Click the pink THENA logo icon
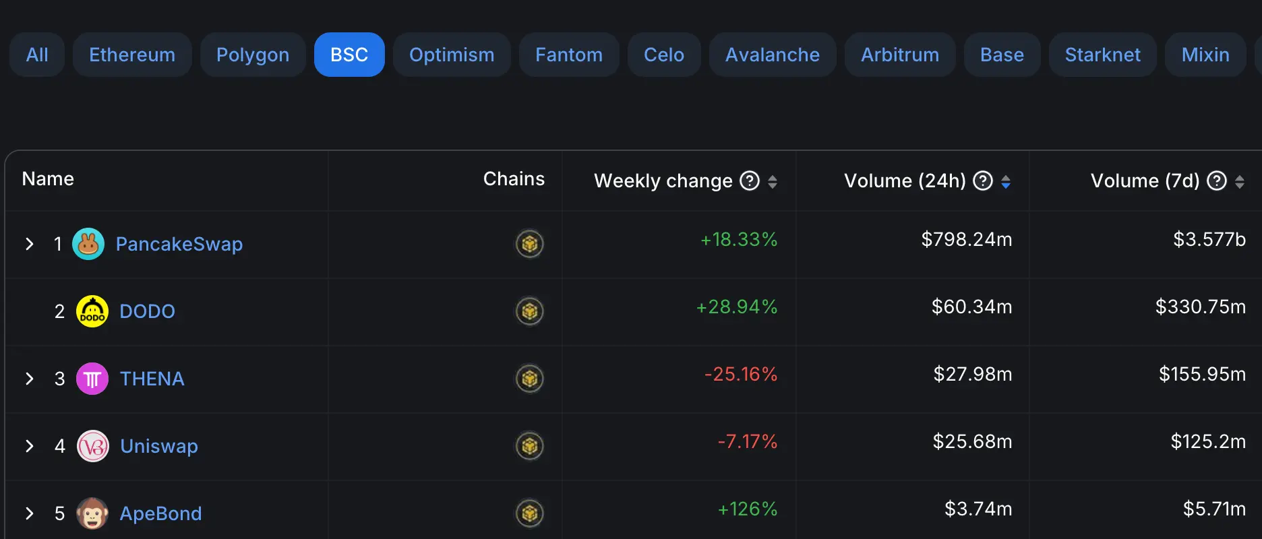The height and width of the screenshot is (539, 1262). (x=92, y=379)
